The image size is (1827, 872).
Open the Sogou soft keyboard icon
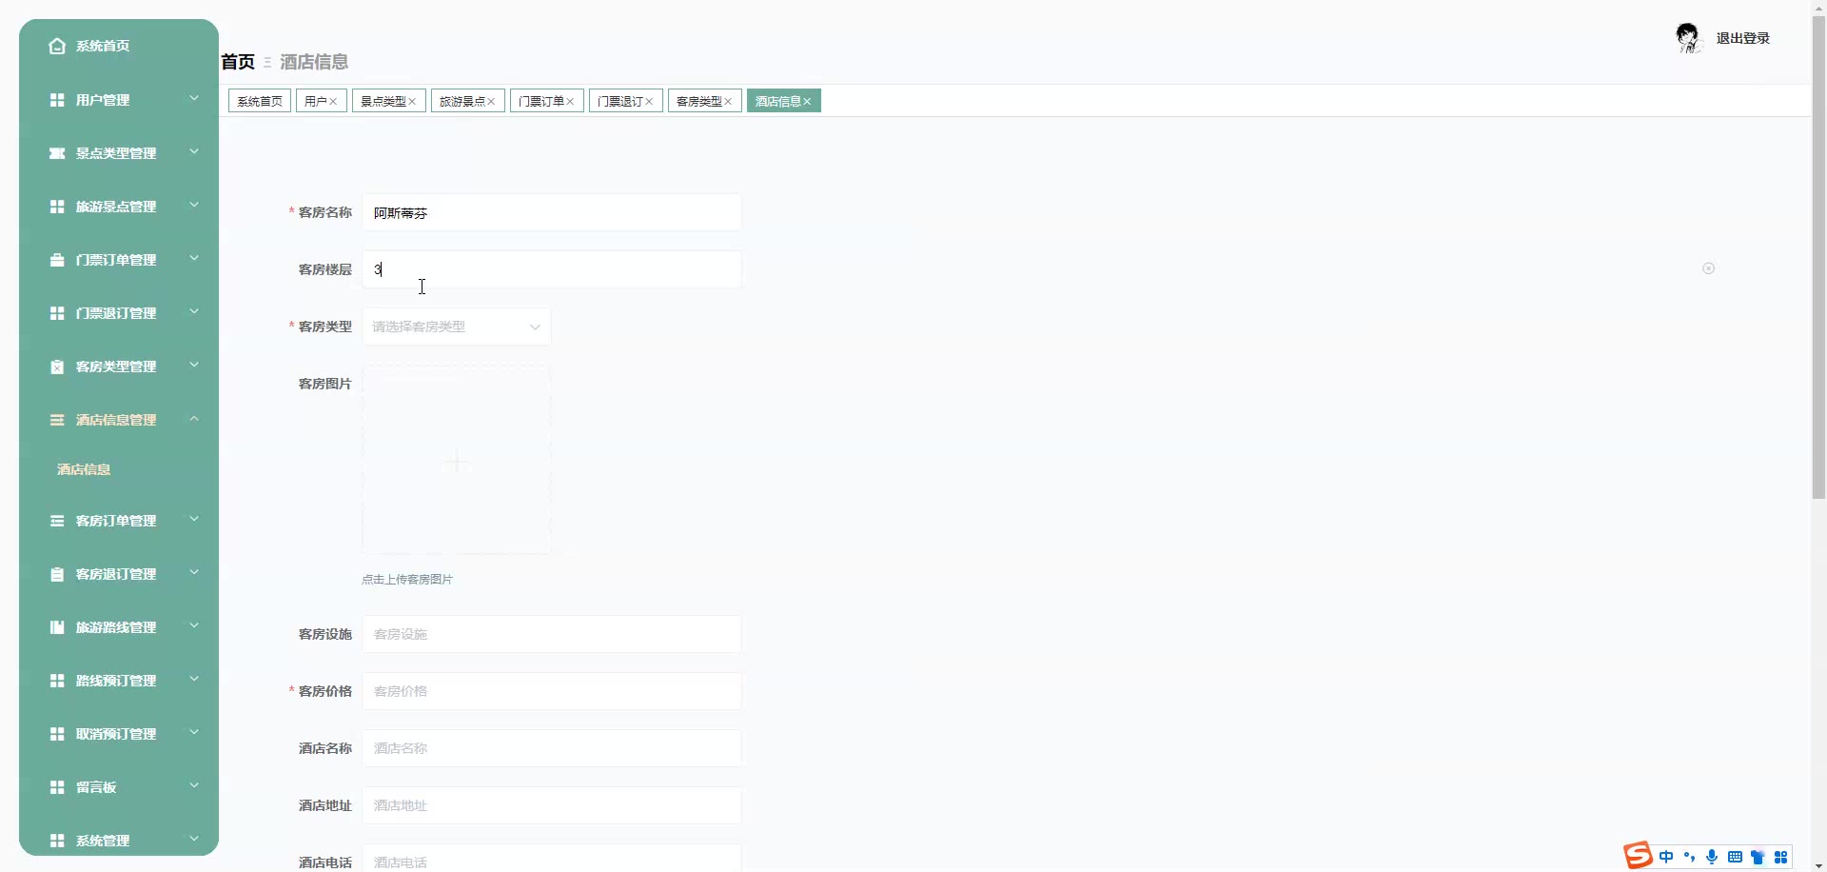pos(1735,857)
